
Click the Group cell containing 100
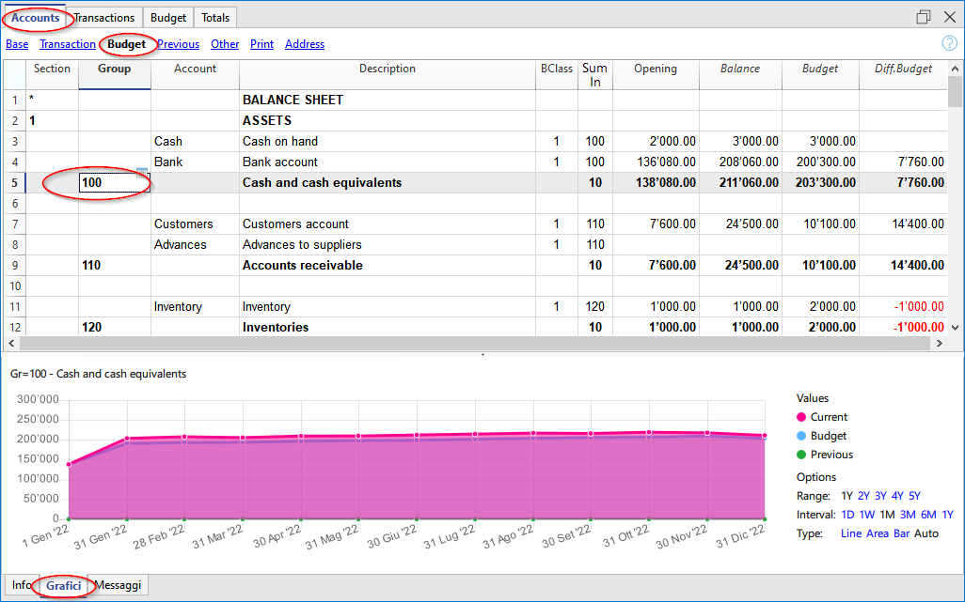tap(114, 182)
